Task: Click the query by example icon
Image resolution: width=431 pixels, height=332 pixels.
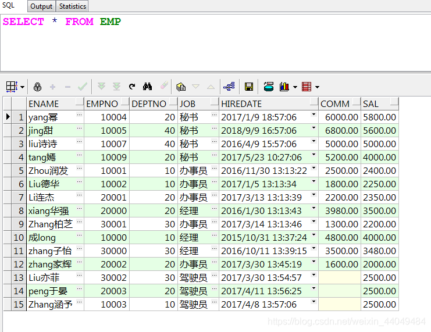Action: (x=181, y=87)
